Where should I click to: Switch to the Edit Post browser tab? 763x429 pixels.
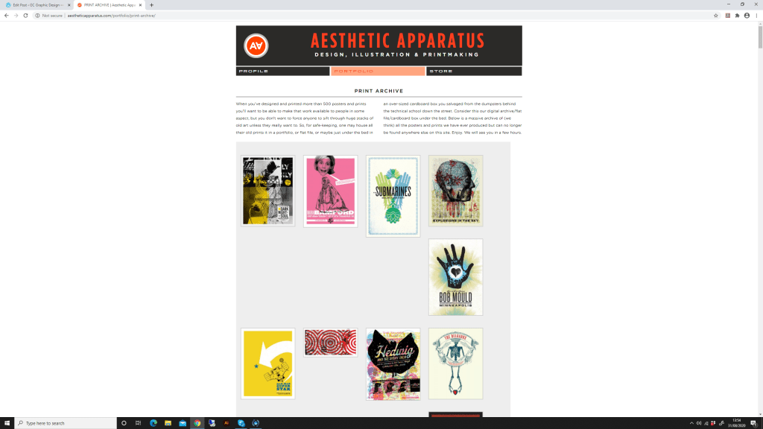pyautogui.click(x=37, y=5)
